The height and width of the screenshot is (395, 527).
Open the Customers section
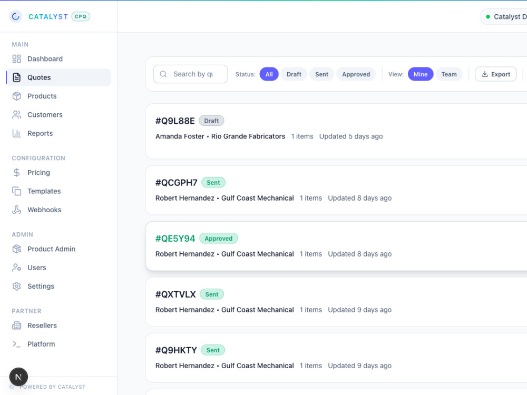click(x=58, y=114)
